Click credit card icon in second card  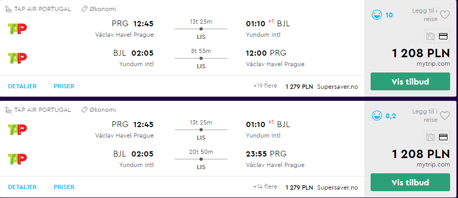click(443, 137)
